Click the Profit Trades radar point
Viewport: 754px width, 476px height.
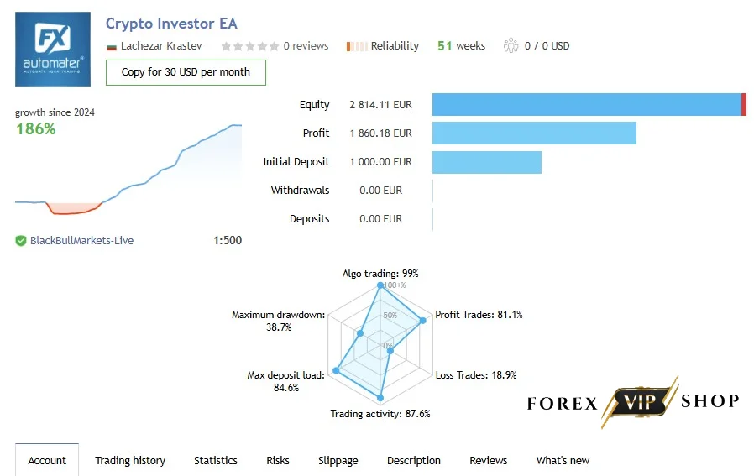pyautogui.click(x=422, y=320)
